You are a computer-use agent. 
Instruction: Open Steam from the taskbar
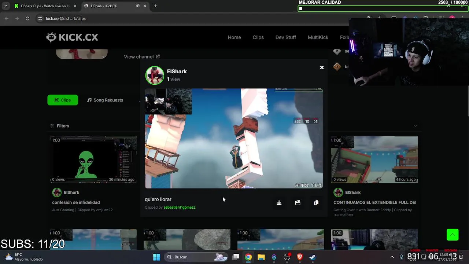313,257
